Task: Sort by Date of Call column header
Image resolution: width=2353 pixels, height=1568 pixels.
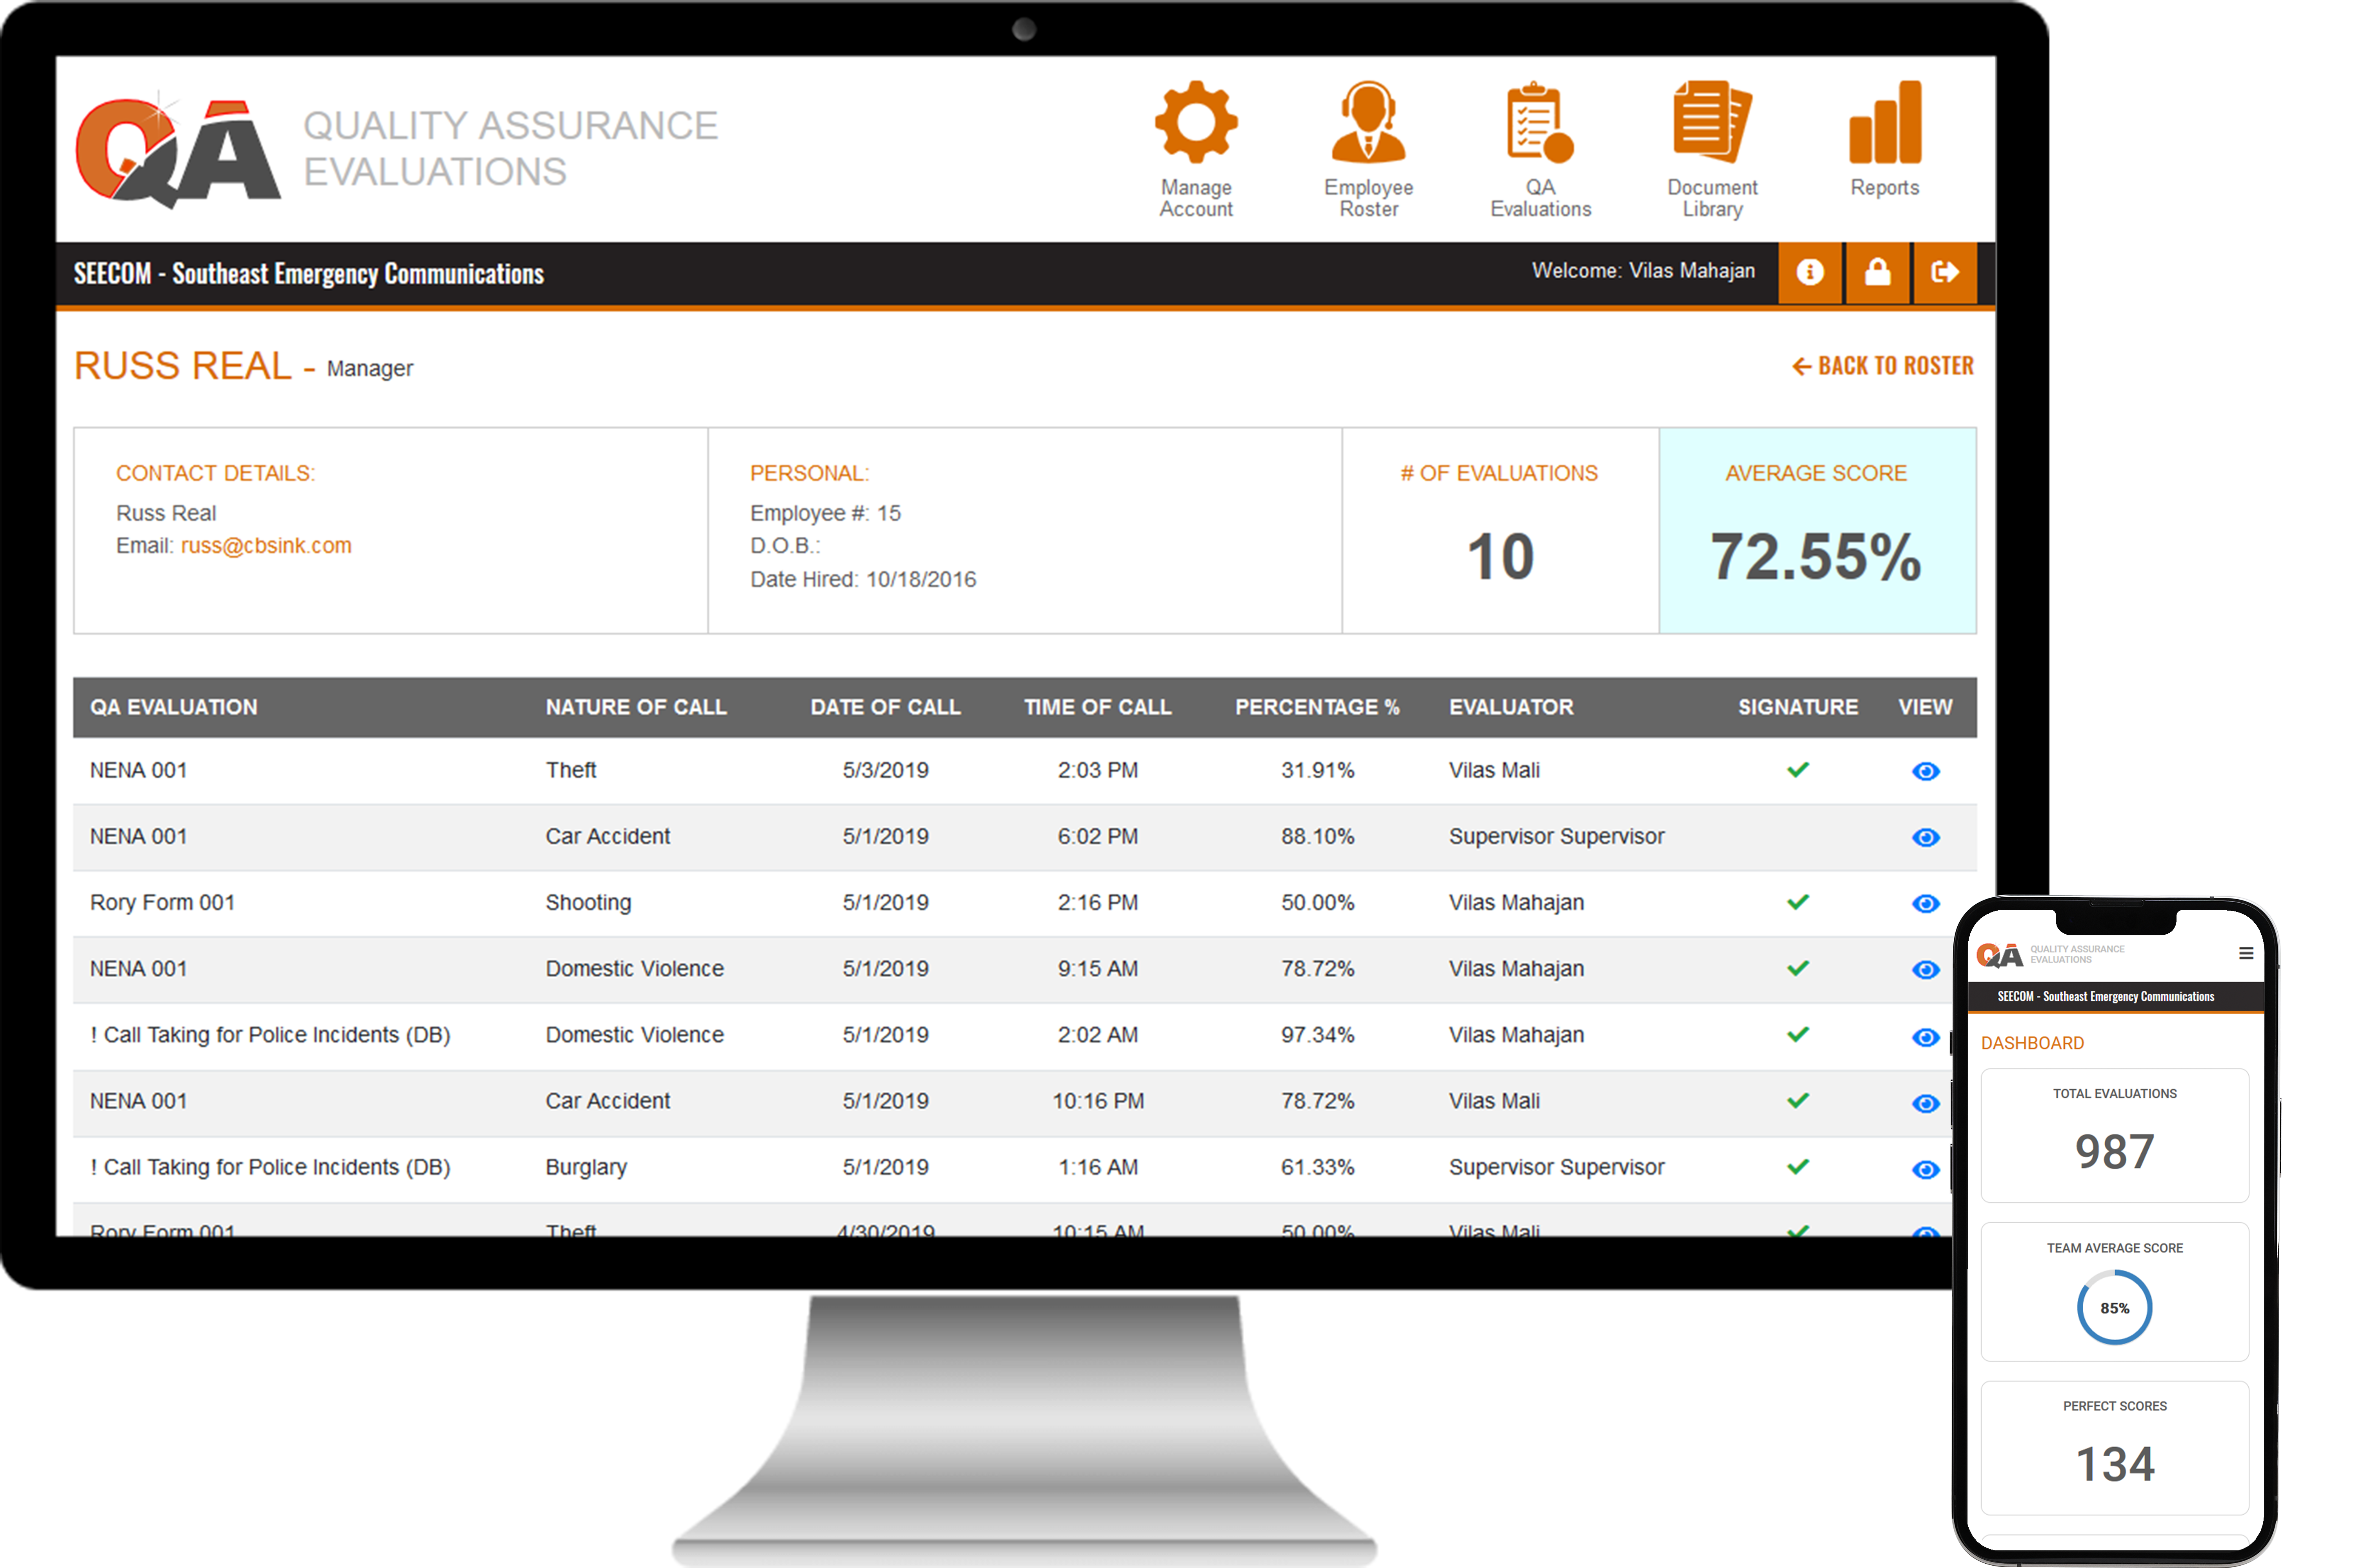Action: click(x=886, y=707)
